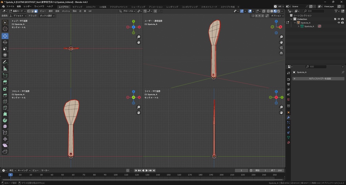
Task: Open the 再生 playback dropdown
Action: pos(13,171)
